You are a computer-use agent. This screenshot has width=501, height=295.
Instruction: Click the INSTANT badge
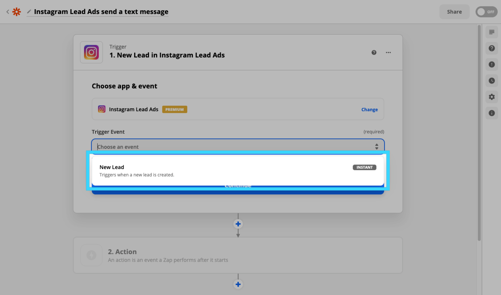coord(364,167)
